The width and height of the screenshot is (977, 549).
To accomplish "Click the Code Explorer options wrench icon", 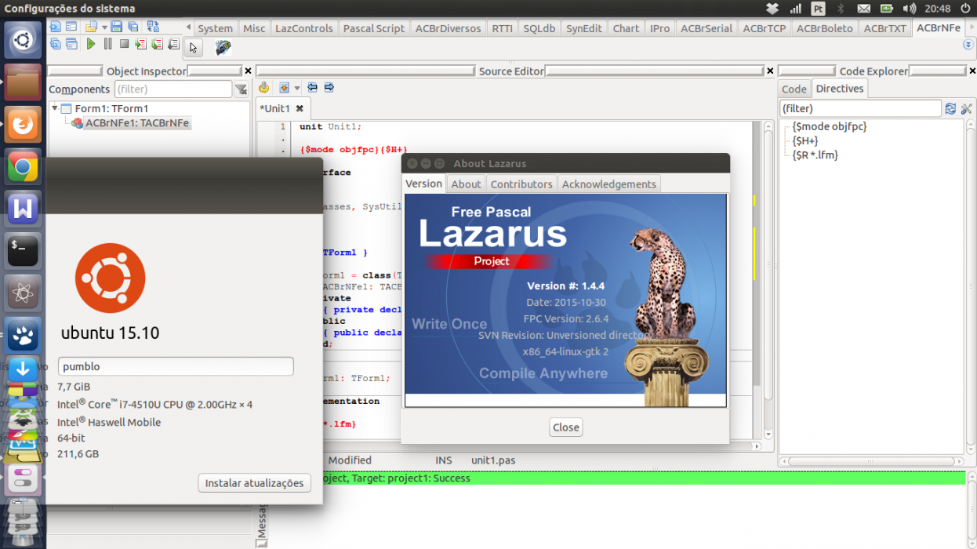I will pos(966,108).
